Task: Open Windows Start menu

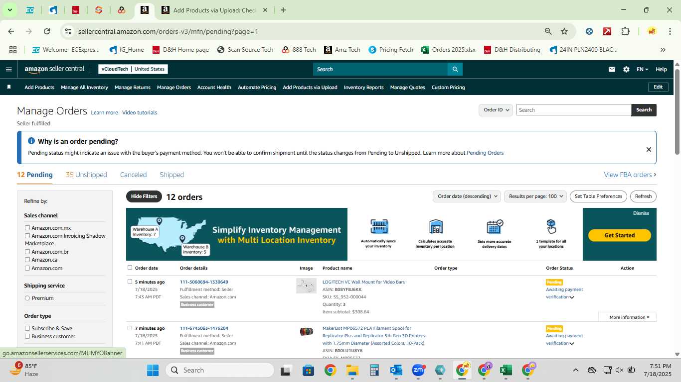Action: (153, 370)
